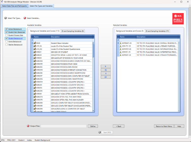Open the Name column filter in Selected Variables
The image size is (191, 142).
click(118, 37)
